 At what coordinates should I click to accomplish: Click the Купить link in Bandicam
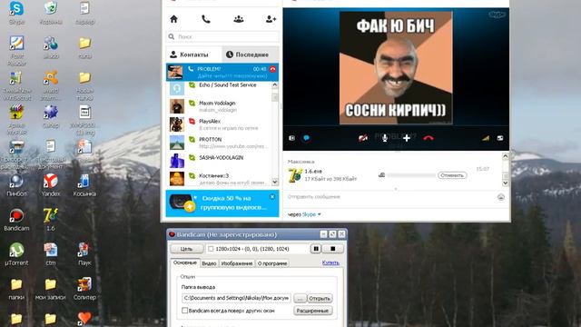click(330, 263)
